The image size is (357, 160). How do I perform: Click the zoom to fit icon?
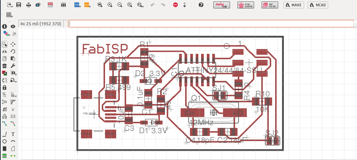coord(100,5)
